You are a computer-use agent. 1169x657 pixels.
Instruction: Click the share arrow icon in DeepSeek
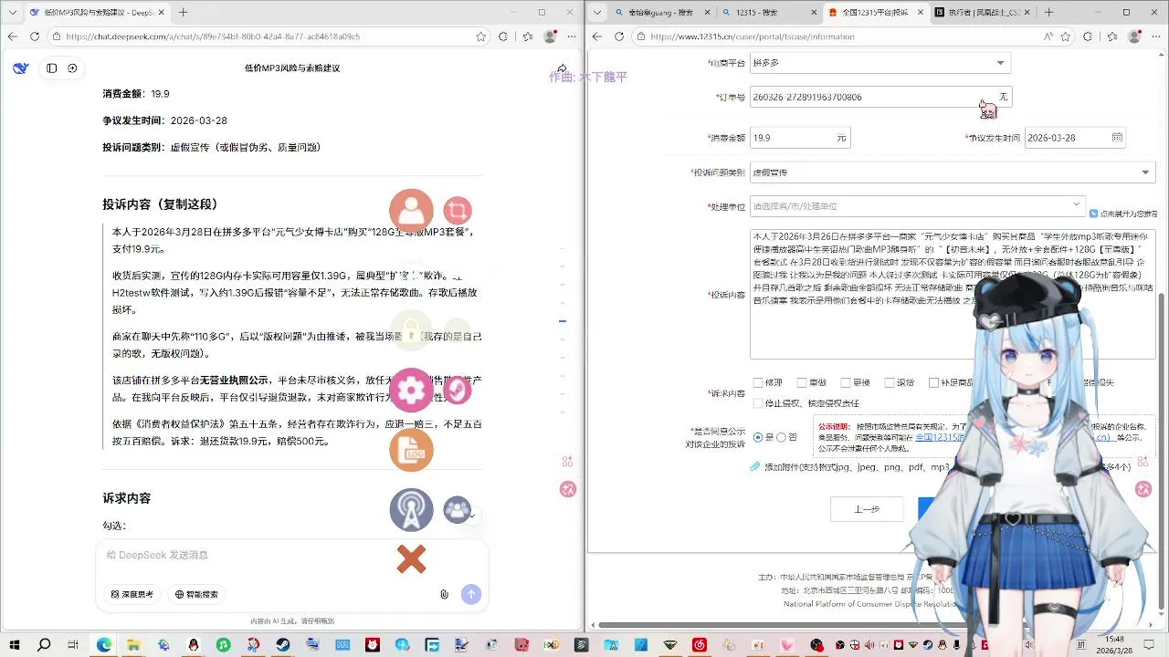pyautogui.click(x=562, y=68)
